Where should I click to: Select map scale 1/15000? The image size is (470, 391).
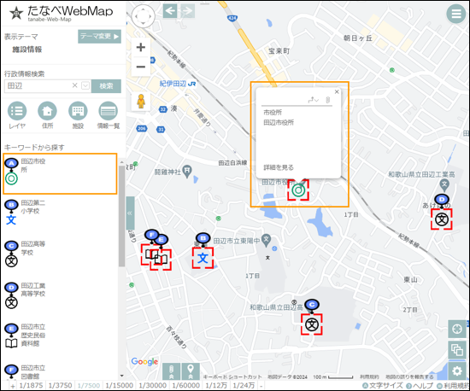pos(120,385)
